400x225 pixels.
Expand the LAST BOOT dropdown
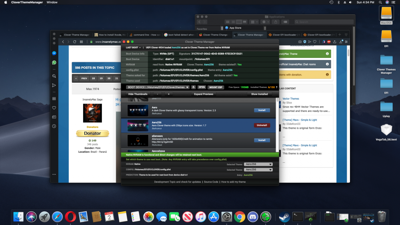click(x=133, y=48)
